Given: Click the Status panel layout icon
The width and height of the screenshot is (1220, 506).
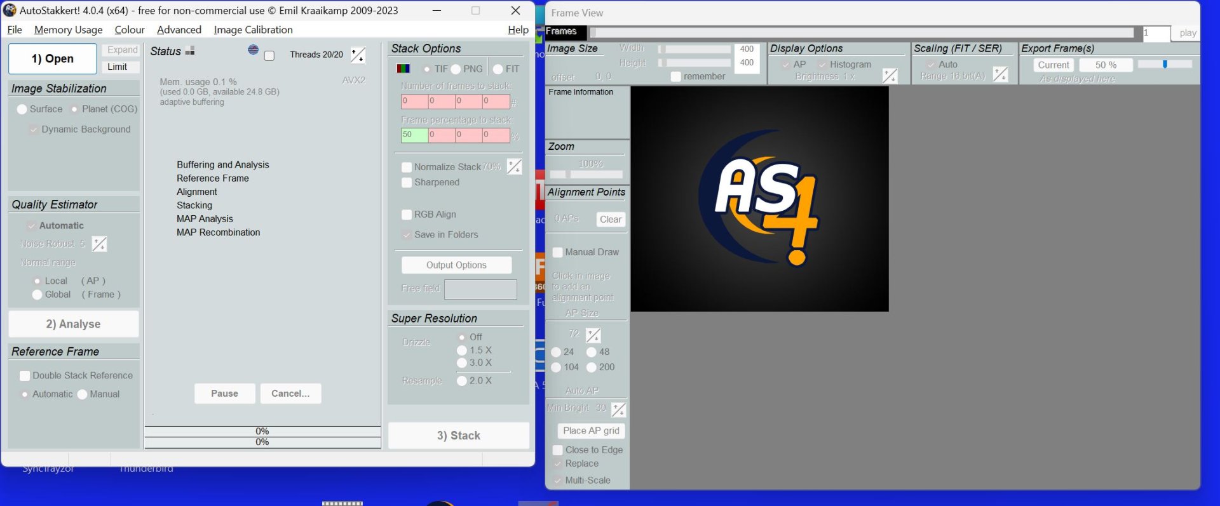Looking at the screenshot, I should [x=190, y=51].
